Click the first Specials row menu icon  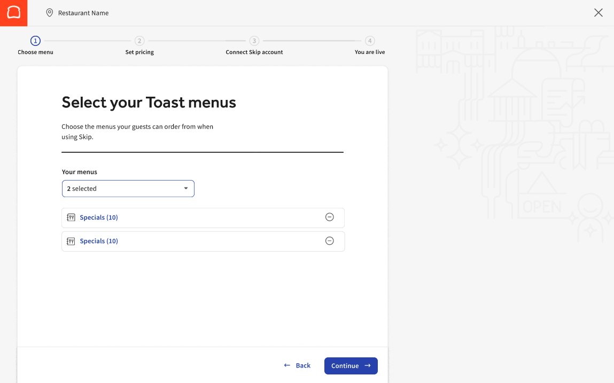tap(71, 217)
